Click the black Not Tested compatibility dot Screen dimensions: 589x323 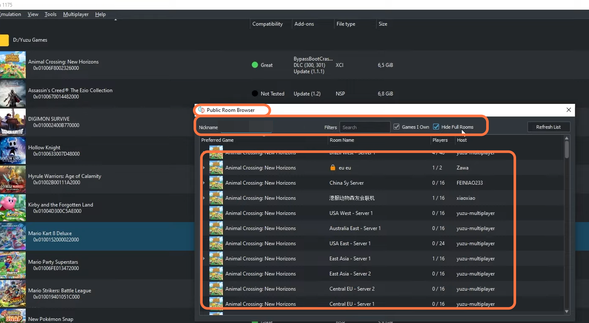pos(254,93)
